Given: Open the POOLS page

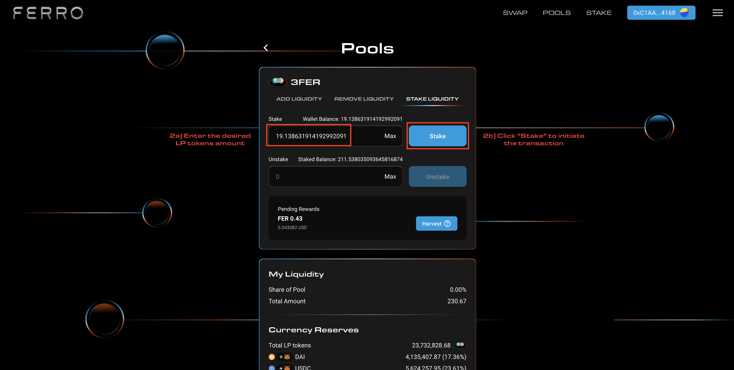Looking at the screenshot, I should point(556,13).
